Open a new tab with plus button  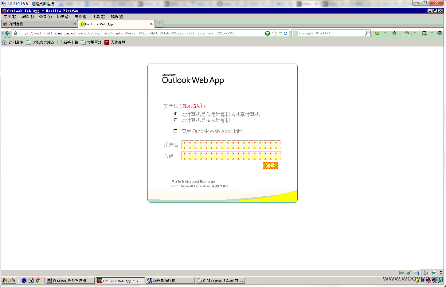click(159, 24)
